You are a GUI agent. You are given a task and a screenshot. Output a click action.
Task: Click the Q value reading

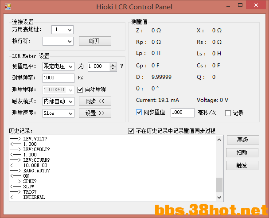(214, 77)
